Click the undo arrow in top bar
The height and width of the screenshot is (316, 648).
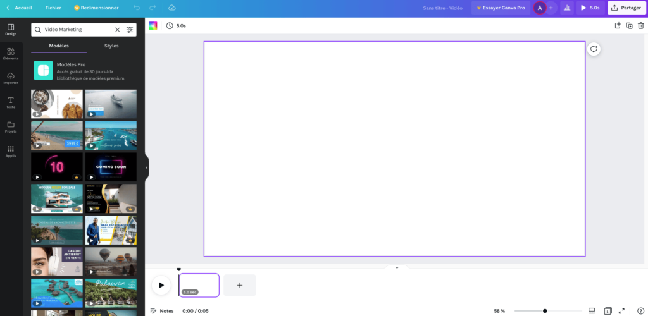click(x=137, y=8)
